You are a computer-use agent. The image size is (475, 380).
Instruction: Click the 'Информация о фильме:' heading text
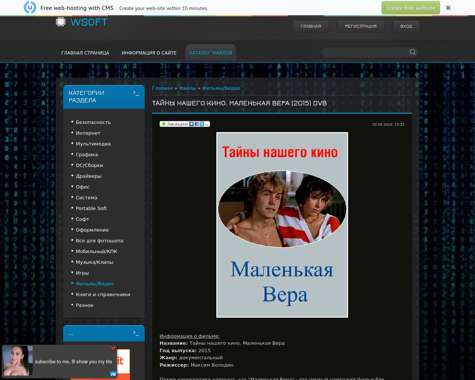(x=190, y=336)
